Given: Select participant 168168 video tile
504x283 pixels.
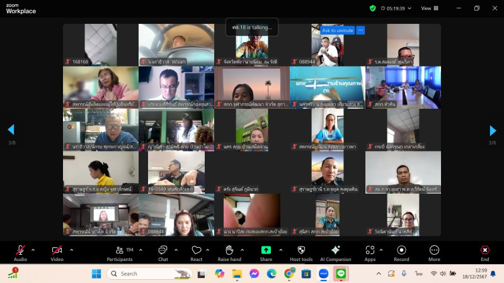Looking at the screenshot, I should tap(101, 45).
